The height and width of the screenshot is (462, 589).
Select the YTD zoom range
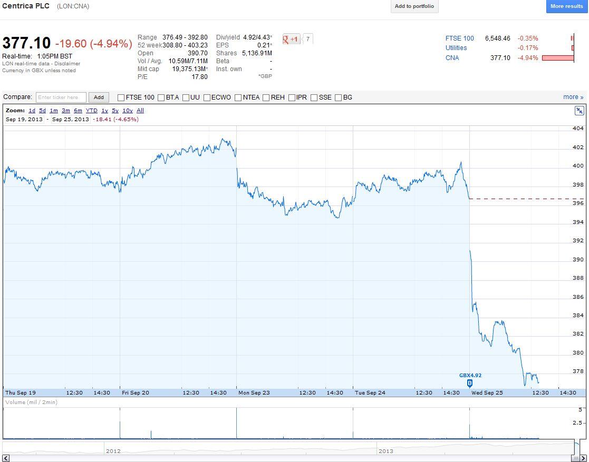[92, 110]
